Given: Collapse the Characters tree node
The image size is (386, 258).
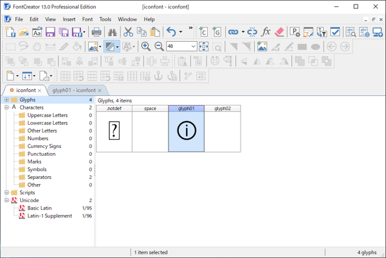Looking at the screenshot, I should [6, 107].
